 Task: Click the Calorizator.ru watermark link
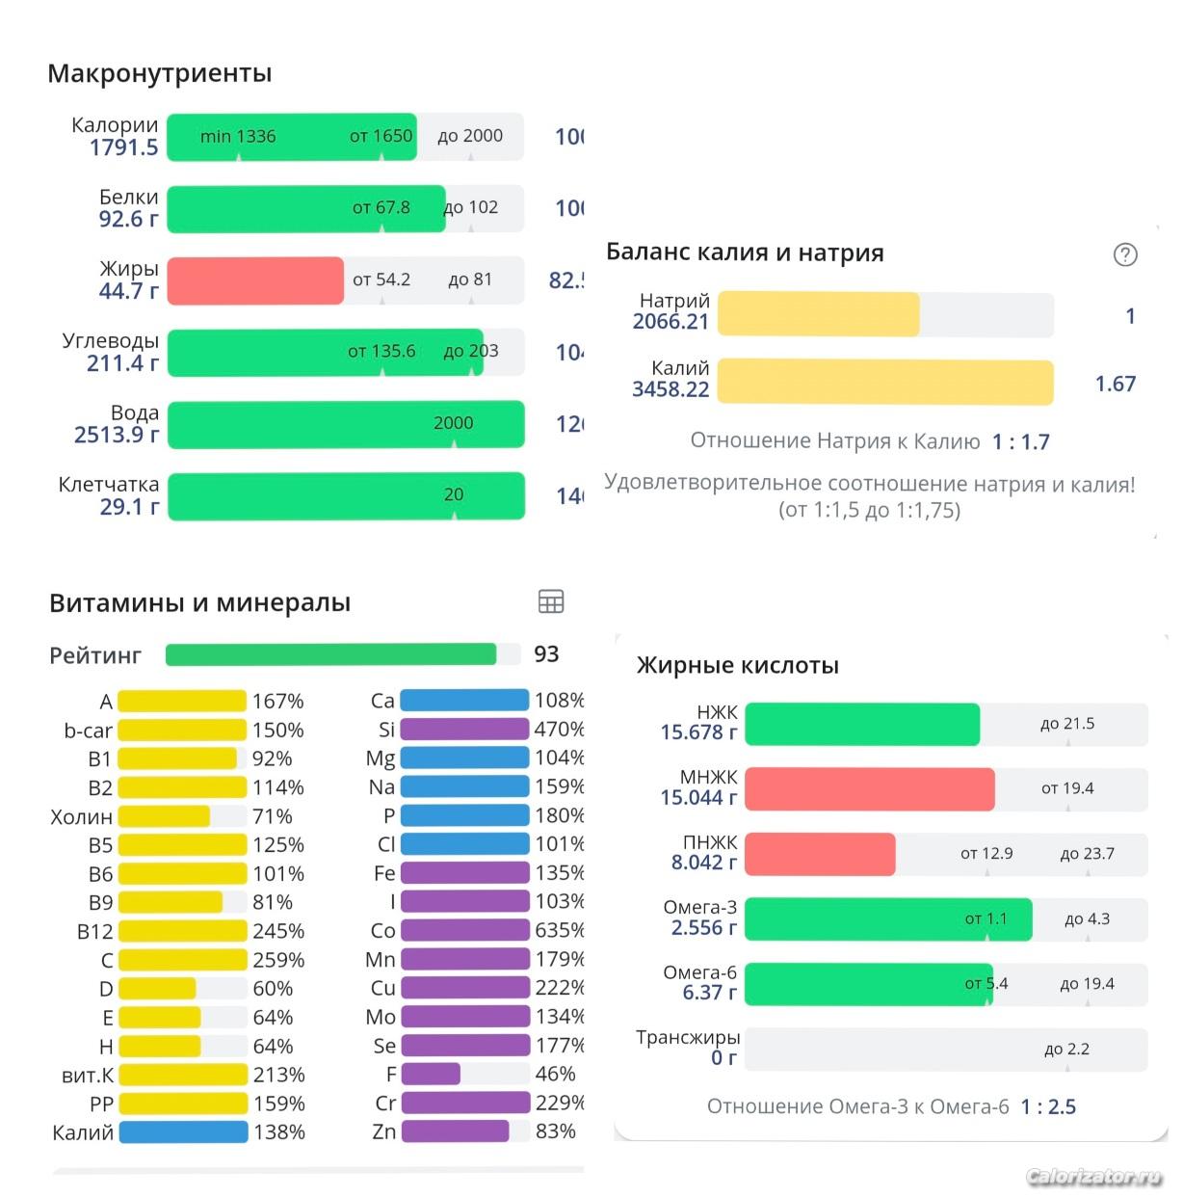point(1093,1176)
